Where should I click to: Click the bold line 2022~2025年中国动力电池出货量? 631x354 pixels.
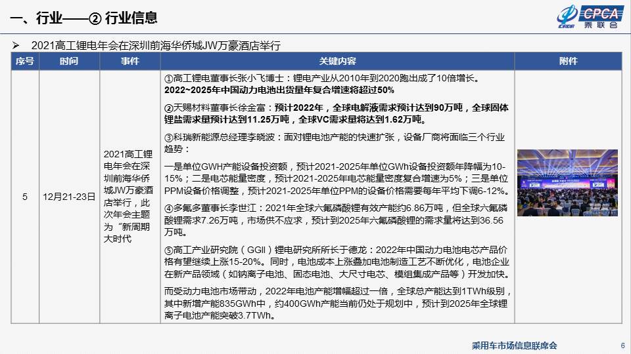click(279, 90)
